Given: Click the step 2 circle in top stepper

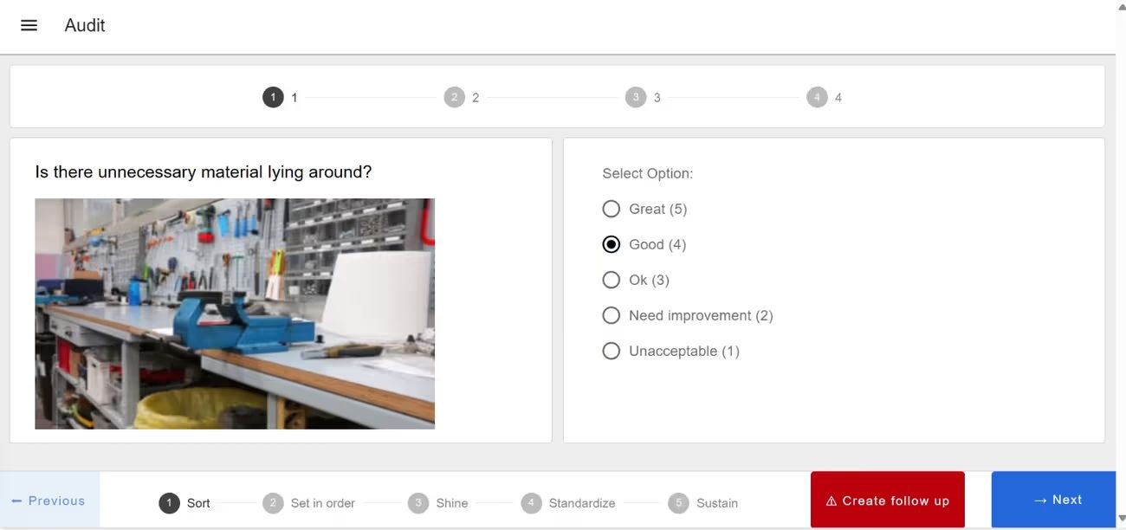Looking at the screenshot, I should (x=455, y=96).
